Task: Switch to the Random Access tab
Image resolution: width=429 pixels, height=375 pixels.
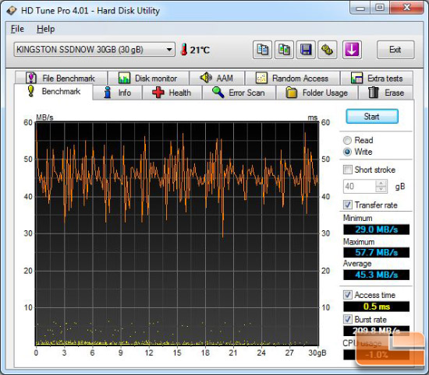Action: point(292,79)
